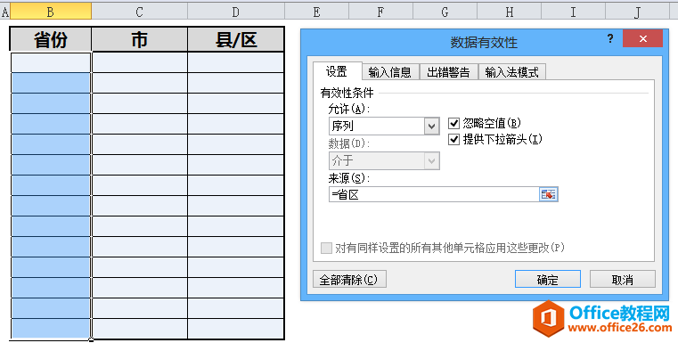Click the 省份 header cell
The width and height of the screenshot is (678, 343).
point(51,40)
